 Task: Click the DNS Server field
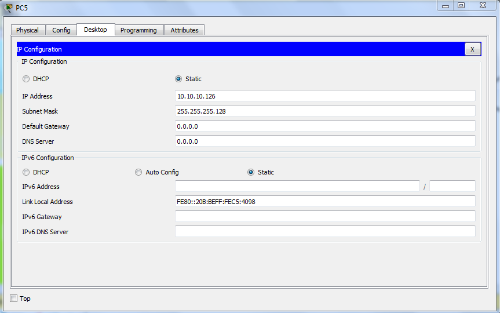tap(325, 141)
